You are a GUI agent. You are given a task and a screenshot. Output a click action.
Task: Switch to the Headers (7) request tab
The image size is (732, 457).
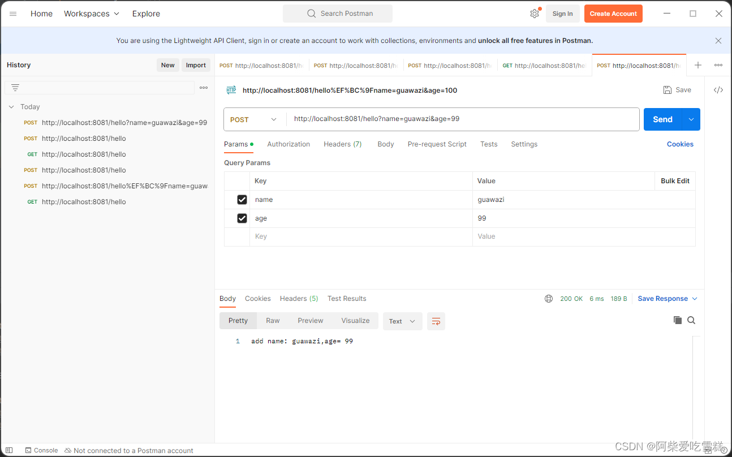click(x=342, y=144)
